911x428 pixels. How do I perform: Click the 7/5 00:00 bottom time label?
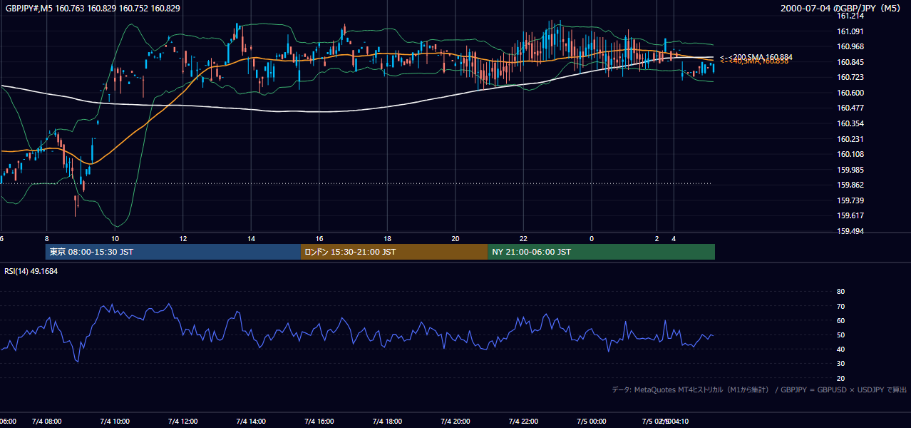pyautogui.click(x=592, y=422)
